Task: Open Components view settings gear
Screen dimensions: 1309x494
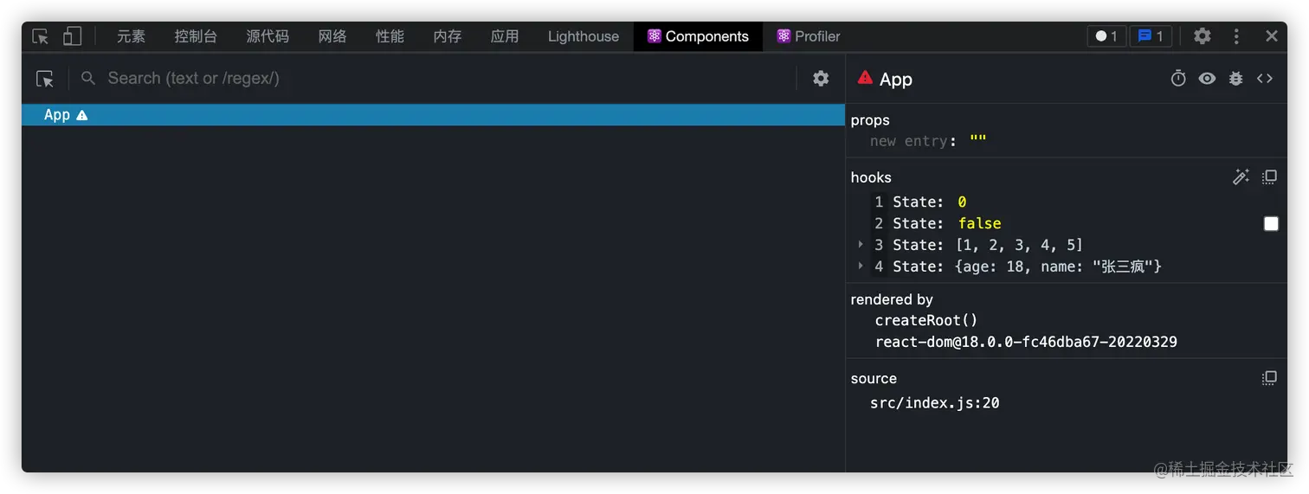Action: click(x=821, y=79)
